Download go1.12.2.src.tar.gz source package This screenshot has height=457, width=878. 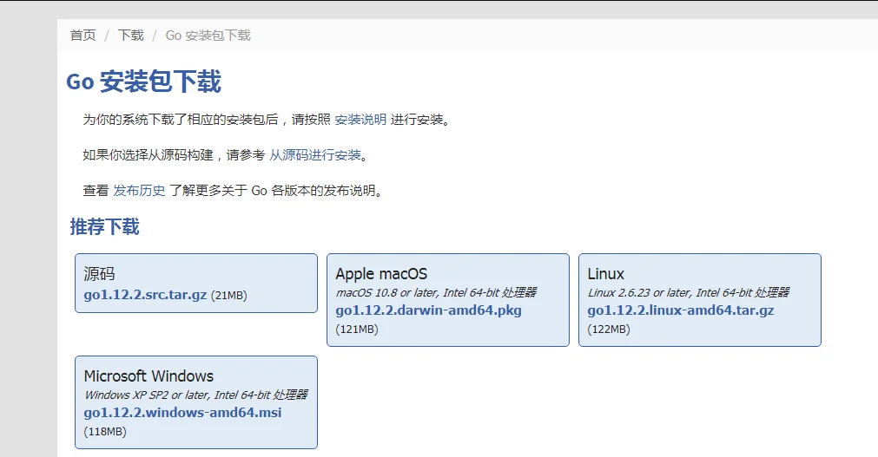coord(145,295)
